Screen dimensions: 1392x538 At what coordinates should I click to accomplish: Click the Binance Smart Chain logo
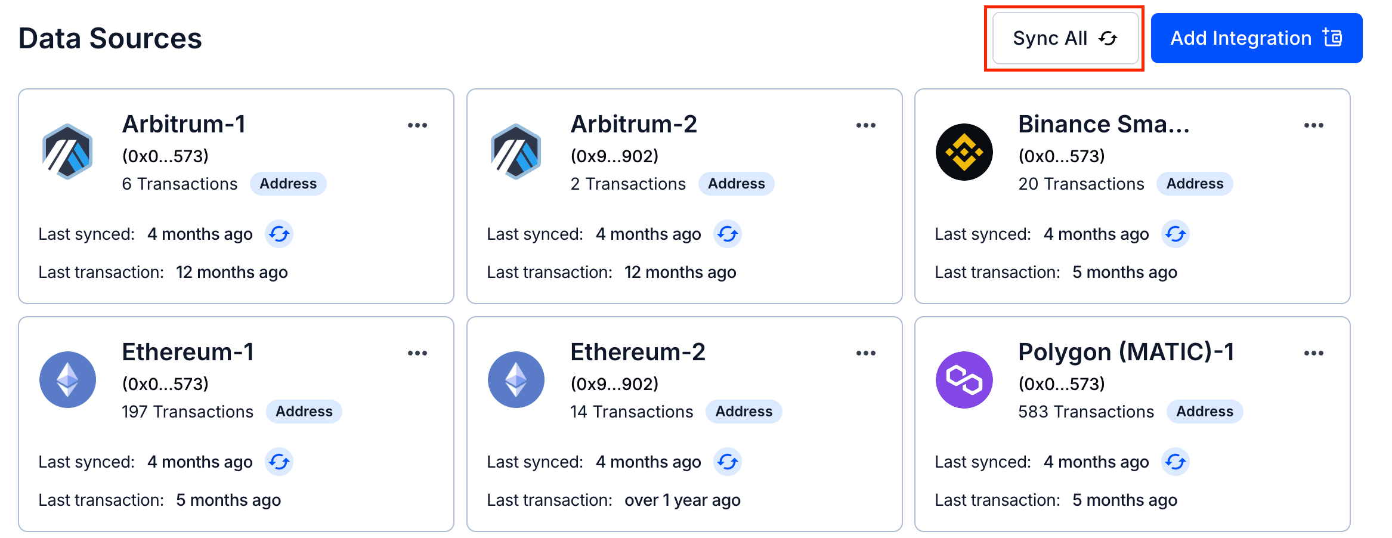(964, 151)
